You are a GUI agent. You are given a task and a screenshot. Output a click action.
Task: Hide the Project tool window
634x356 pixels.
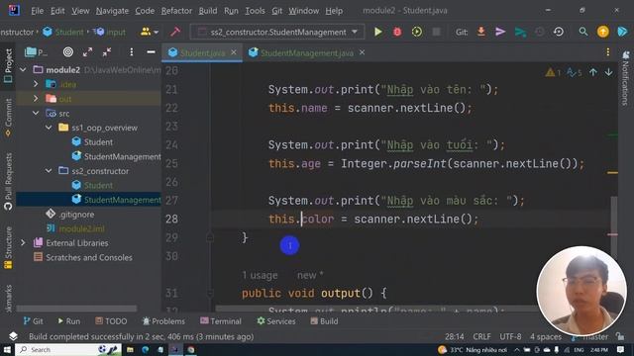[x=151, y=52]
